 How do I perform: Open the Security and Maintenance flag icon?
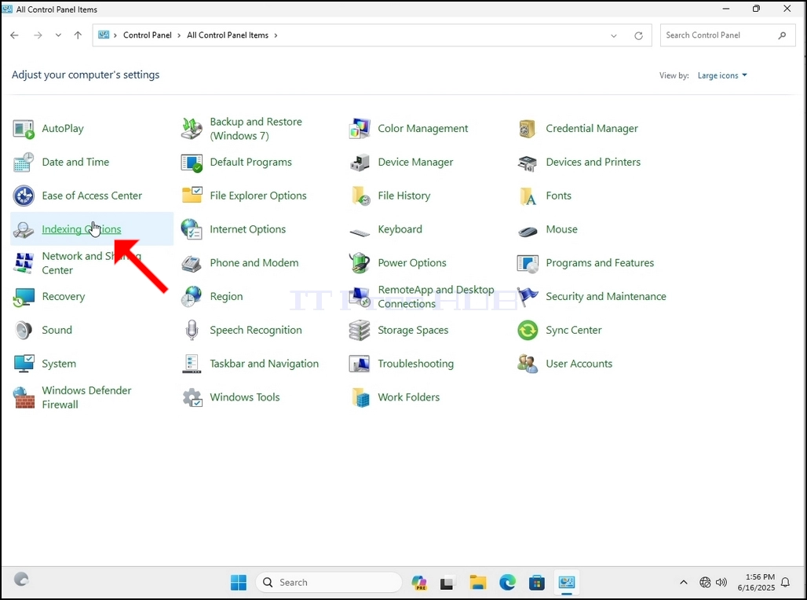coord(528,297)
